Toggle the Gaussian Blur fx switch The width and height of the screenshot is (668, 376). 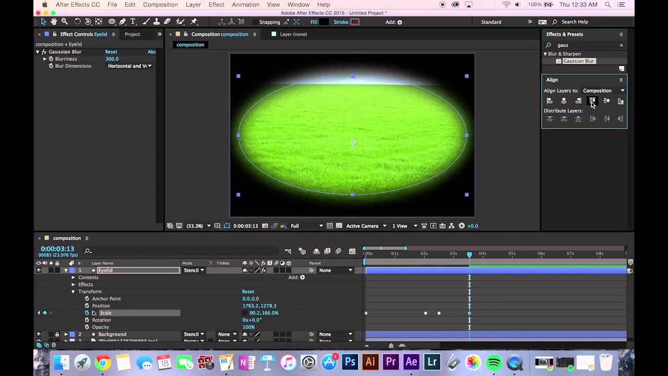pyautogui.click(x=44, y=52)
